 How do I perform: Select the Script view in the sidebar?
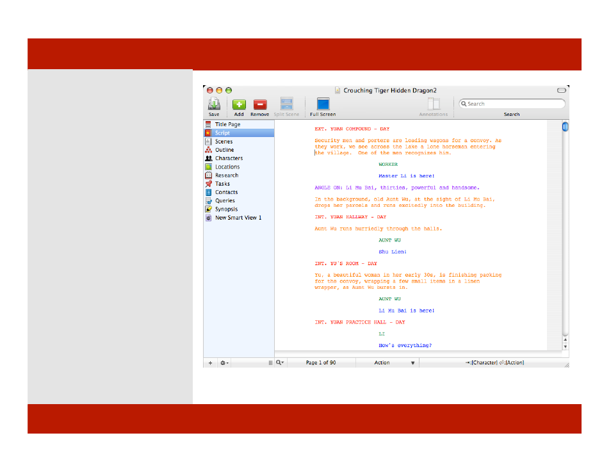point(239,133)
